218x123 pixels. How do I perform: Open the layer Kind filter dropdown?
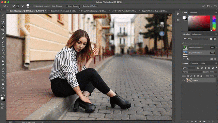point(189,68)
